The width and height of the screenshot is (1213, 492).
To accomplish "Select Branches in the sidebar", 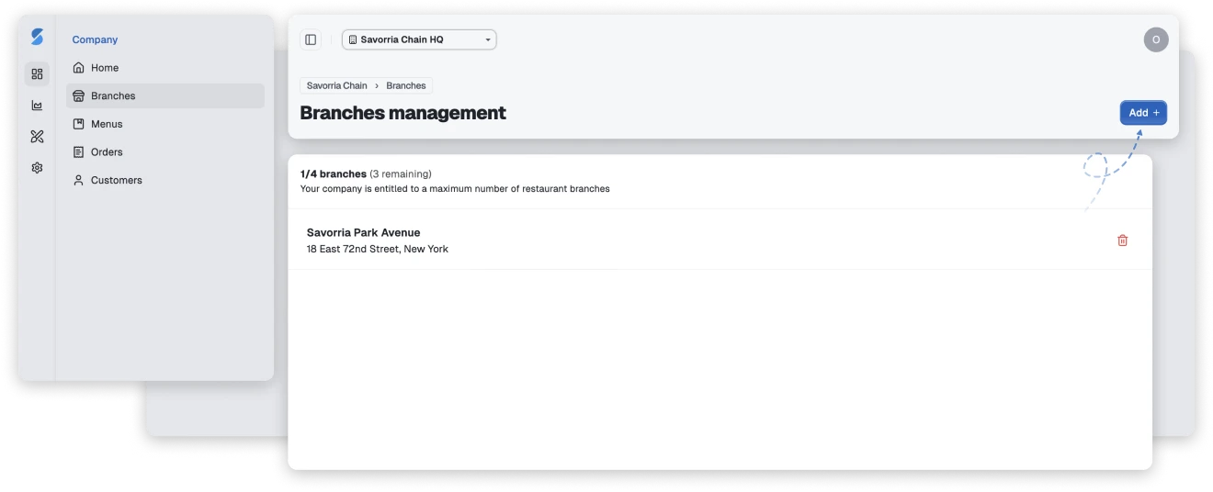I will click(x=113, y=95).
